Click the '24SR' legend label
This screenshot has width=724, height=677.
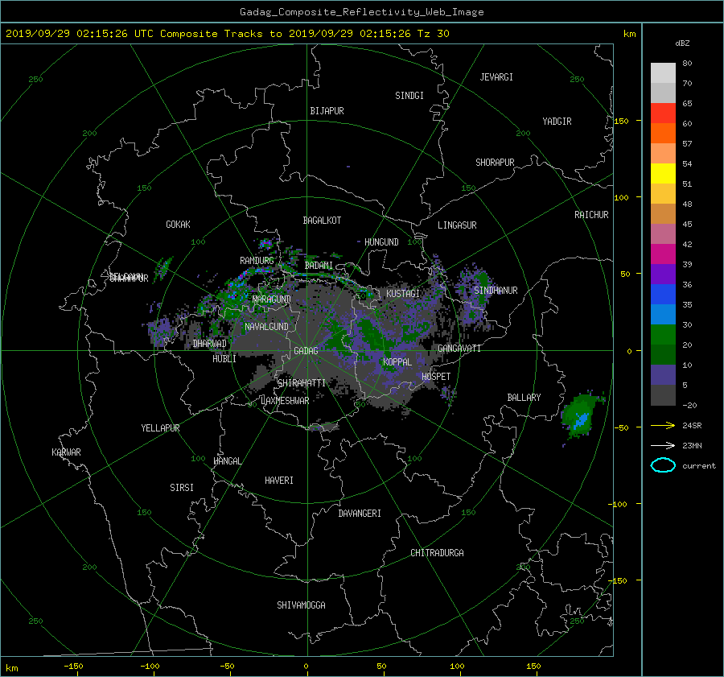pos(692,425)
